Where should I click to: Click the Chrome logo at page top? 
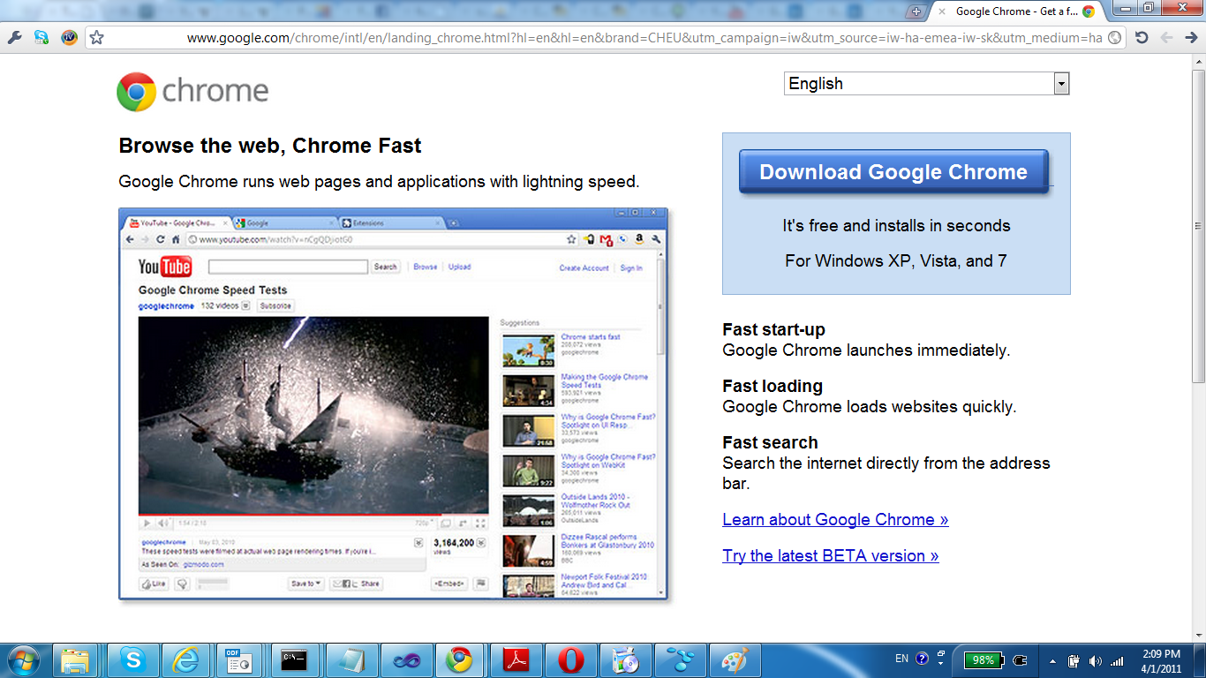coord(192,91)
